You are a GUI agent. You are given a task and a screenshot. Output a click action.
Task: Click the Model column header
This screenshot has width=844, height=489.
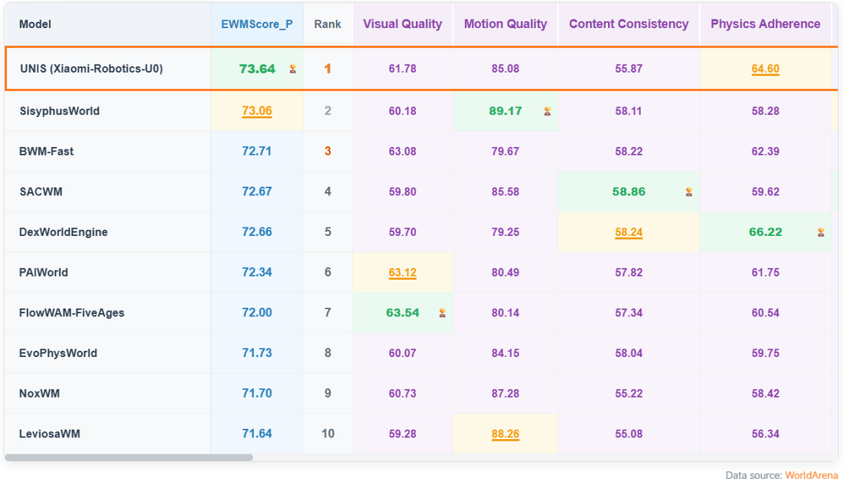click(x=35, y=24)
